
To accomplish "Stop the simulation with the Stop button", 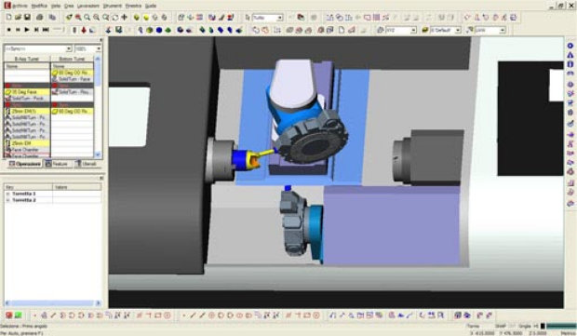I will coord(18,30).
